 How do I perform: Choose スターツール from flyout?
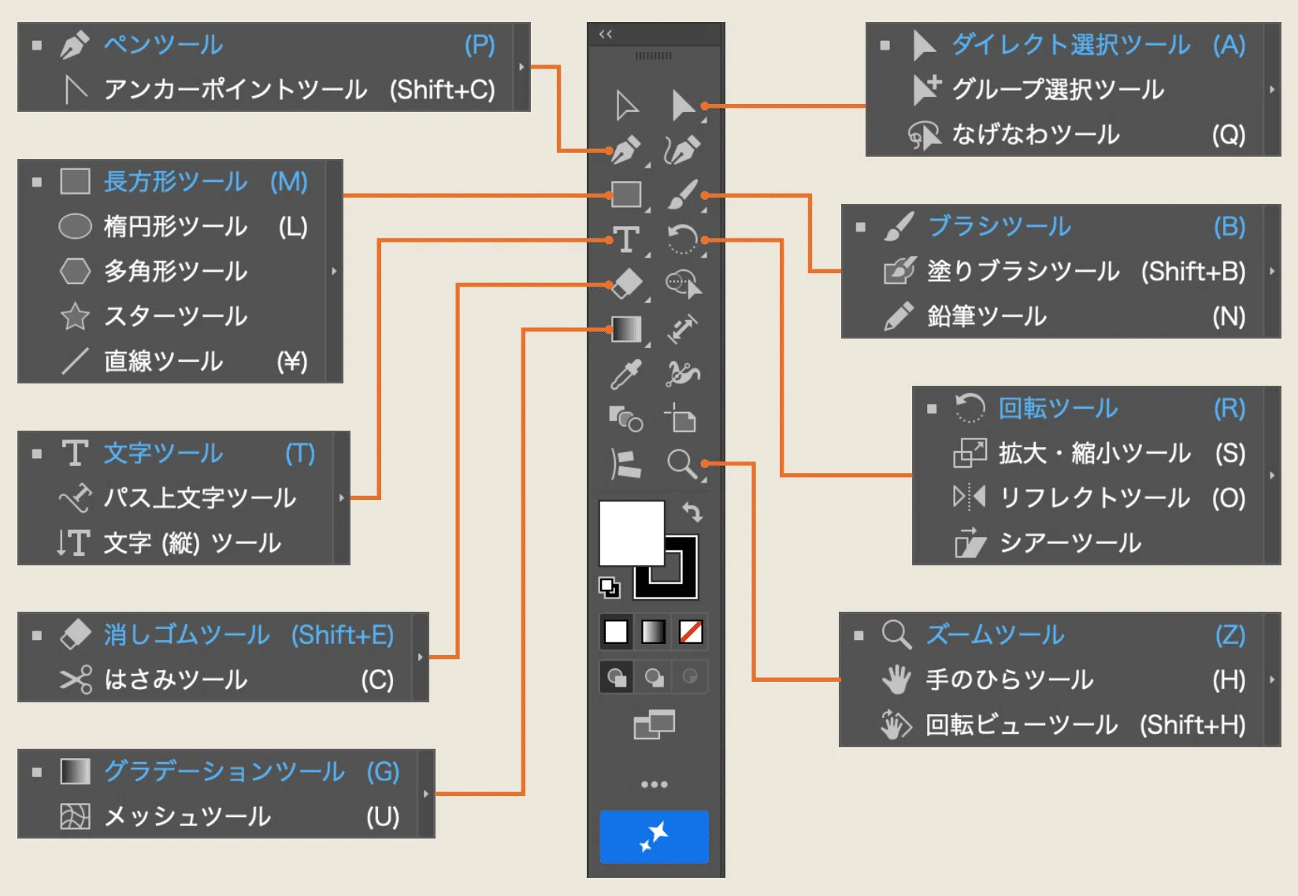(x=172, y=317)
